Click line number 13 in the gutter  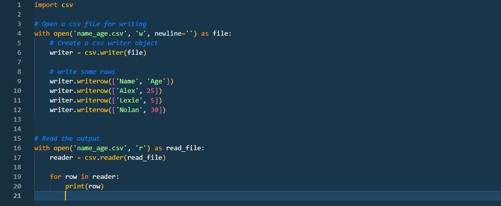pyautogui.click(x=18, y=120)
